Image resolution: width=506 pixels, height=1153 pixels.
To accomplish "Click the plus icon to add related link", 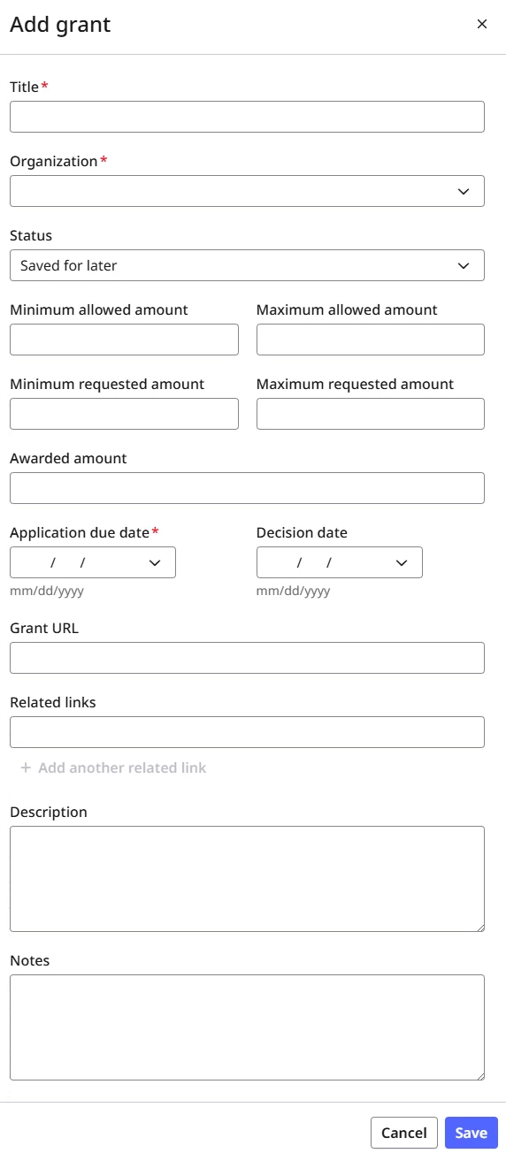I will tap(26, 767).
